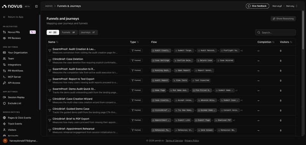Click the Home Page flow step chip
This screenshot has width=306, height=145.
[x=158, y=90]
